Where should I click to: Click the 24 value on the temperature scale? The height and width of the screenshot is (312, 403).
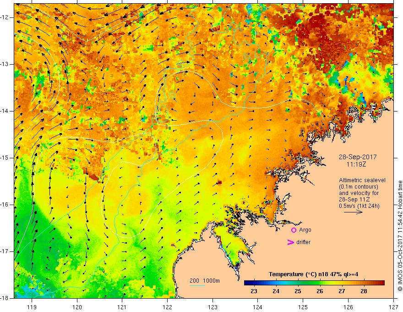tap(276, 291)
